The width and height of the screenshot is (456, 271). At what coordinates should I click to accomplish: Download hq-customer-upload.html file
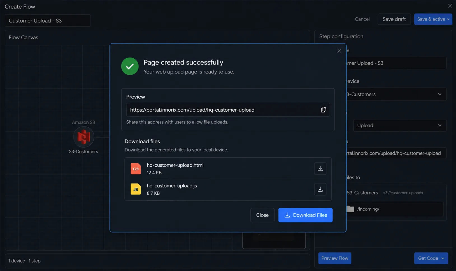(x=320, y=169)
